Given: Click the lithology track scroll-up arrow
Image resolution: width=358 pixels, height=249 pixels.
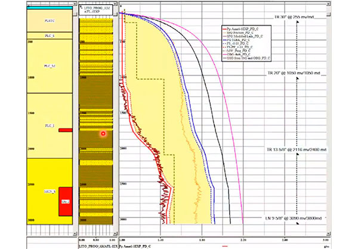Looking at the screenshot, I should 115,4.
